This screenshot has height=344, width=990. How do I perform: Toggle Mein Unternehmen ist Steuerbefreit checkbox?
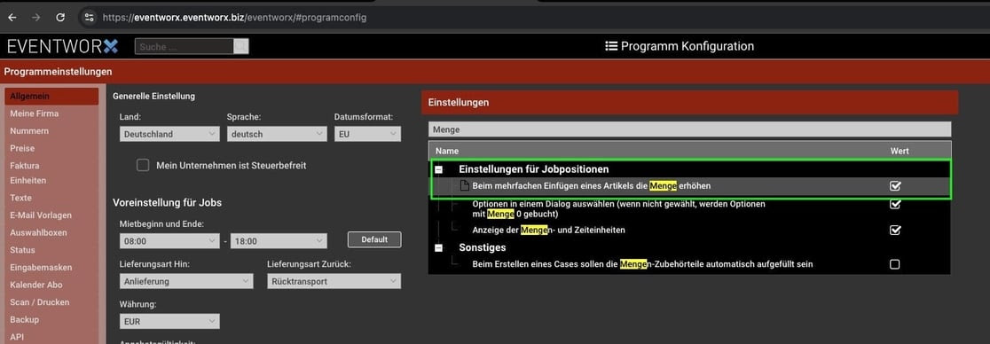(x=143, y=166)
